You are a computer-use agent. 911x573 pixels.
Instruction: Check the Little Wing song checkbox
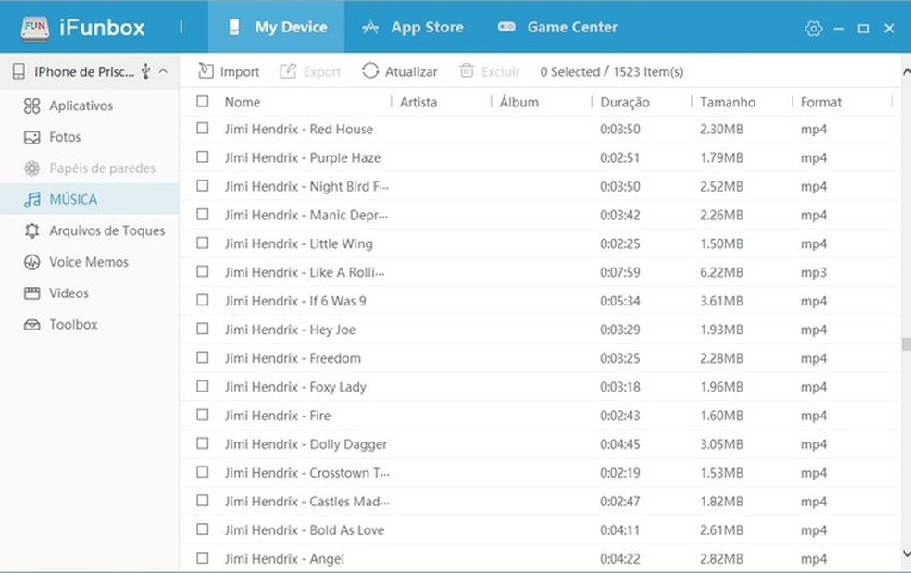click(202, 243)
